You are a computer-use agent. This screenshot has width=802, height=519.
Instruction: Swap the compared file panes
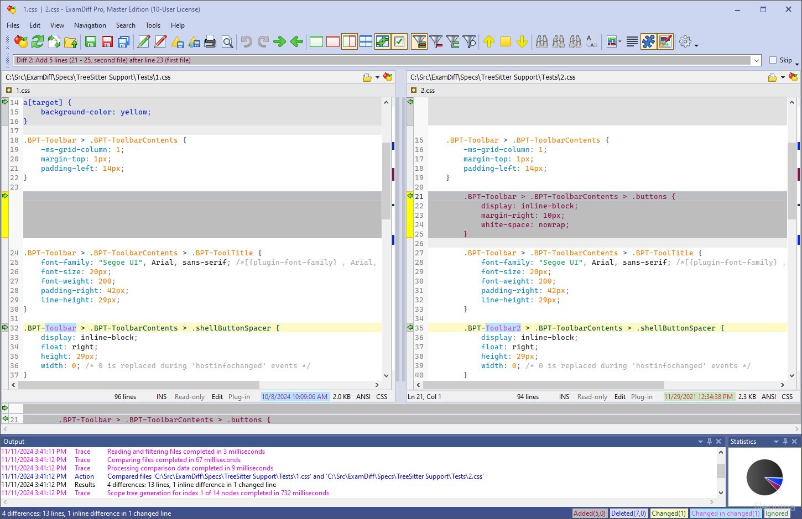[x=54, y=41]
